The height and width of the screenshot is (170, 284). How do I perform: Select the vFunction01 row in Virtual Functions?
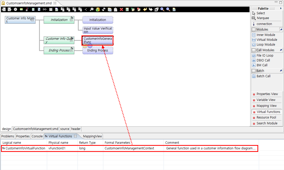[x=56, y=148]
